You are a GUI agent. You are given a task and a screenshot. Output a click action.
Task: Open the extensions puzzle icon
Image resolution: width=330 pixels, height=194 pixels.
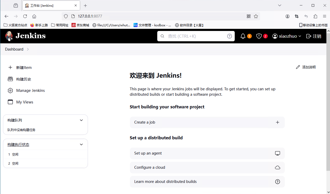(x=315, y=16)
